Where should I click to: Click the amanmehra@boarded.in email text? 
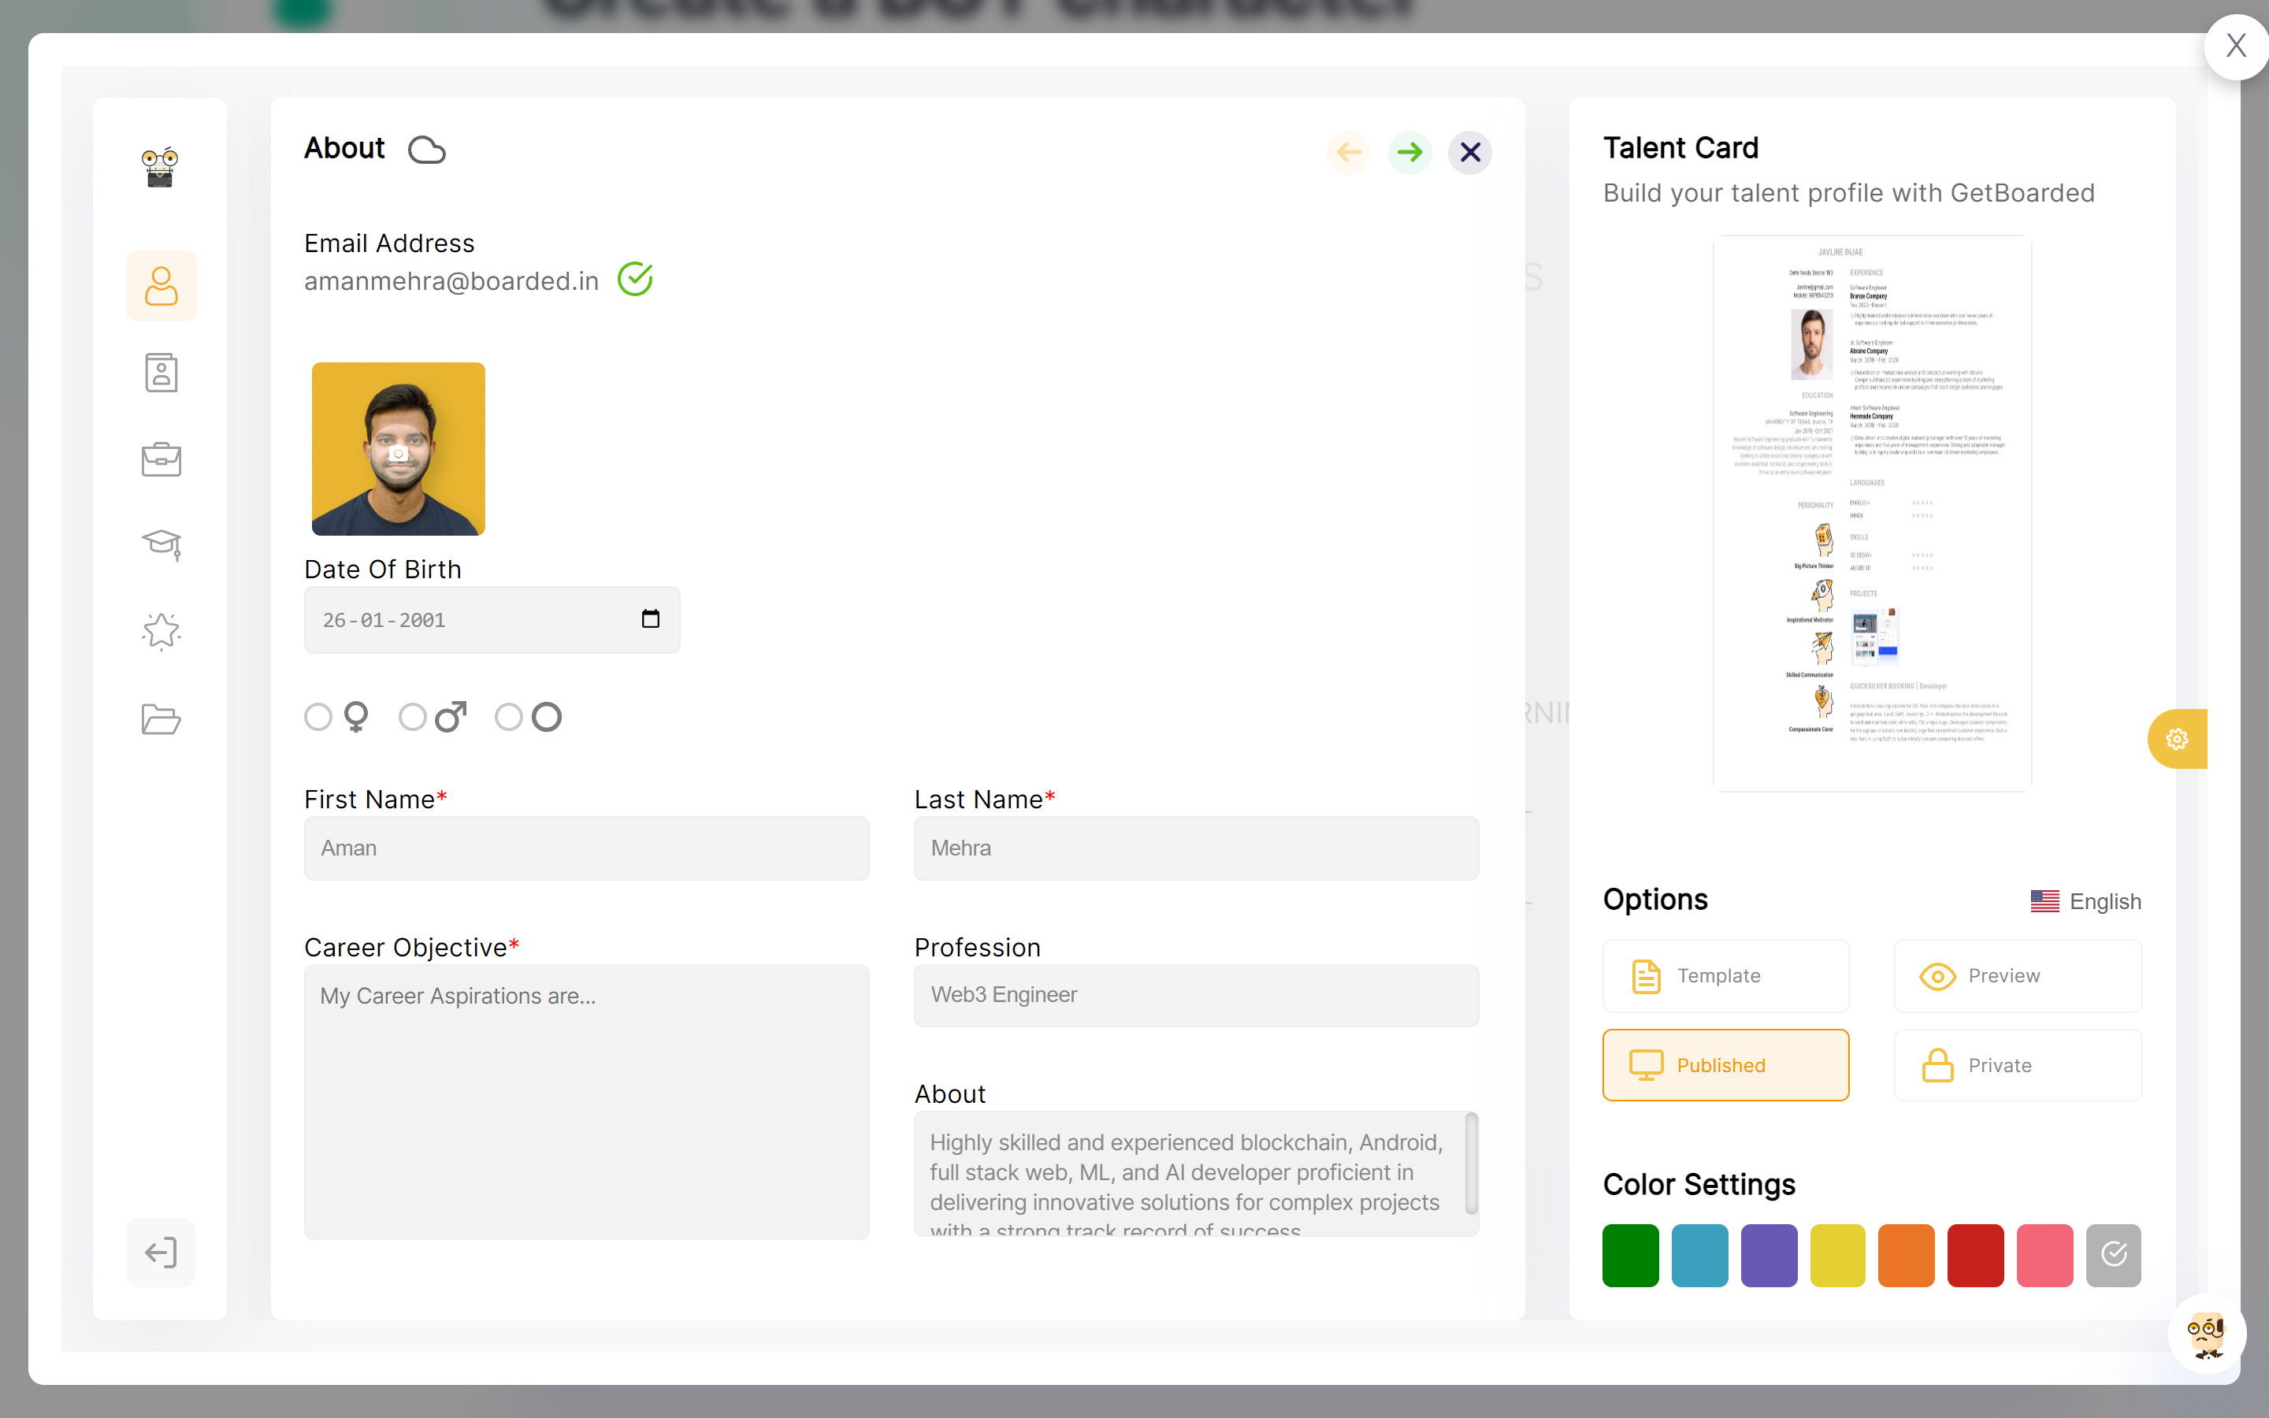[451, 281]
